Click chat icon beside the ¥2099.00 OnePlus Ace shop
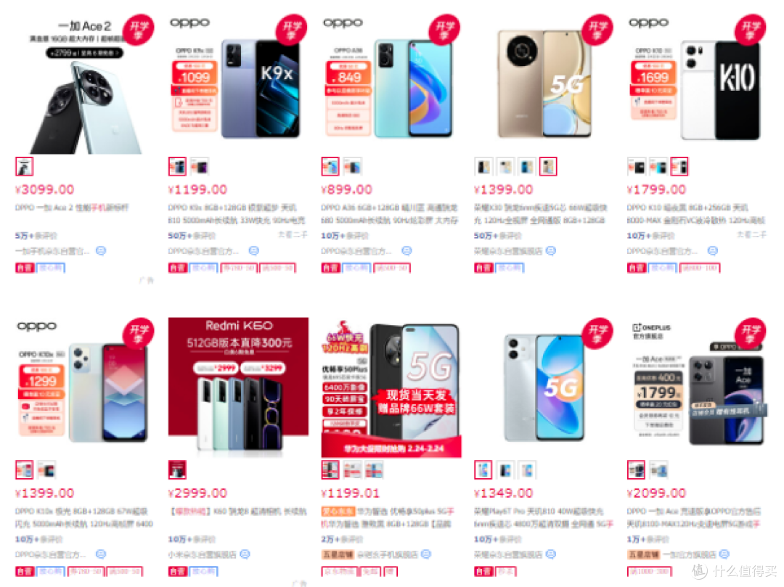This screenshot has height=587, width=784. (x=724, y=554)
